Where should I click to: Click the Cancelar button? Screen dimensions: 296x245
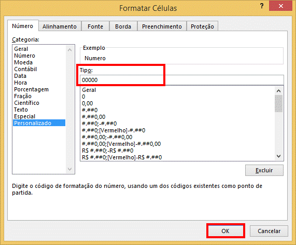pyautogui.click(x=269, y=231)
